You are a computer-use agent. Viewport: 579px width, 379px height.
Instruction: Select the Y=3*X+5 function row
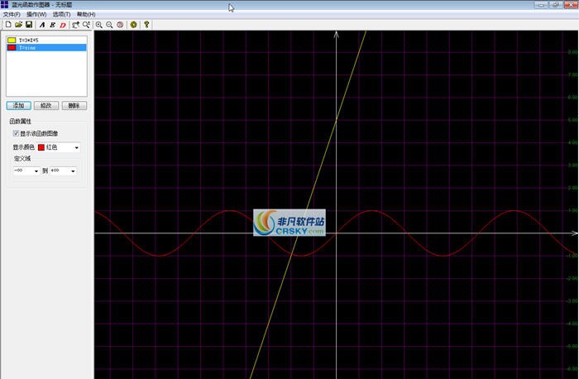tap(46, 40)
